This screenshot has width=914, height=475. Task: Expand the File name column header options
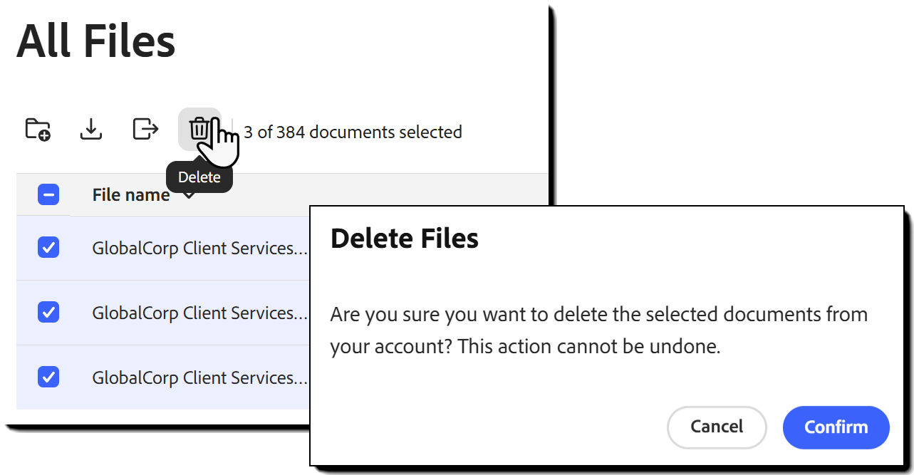(x=187, y=194)
